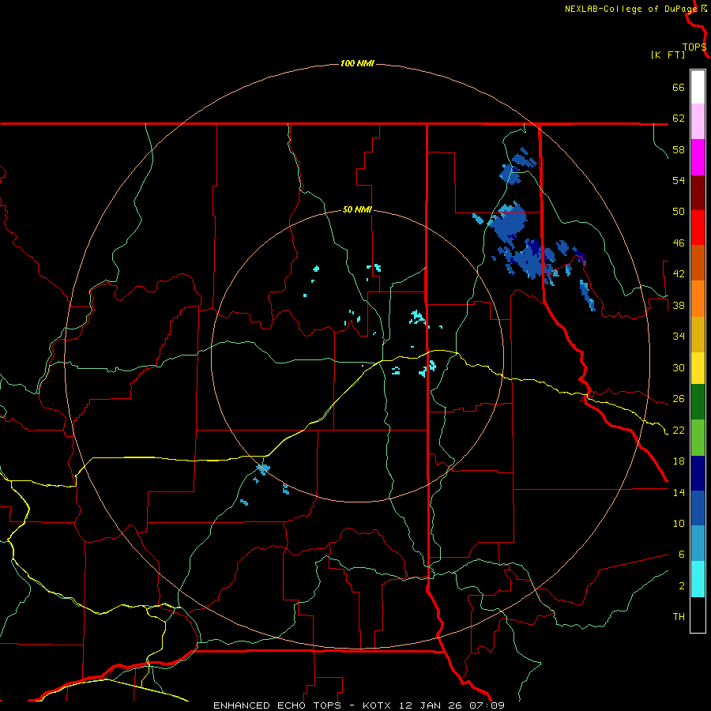Click the medium blue 18 kft swatch
This screenshot has width=711, height=711.
tap(698, 510)
